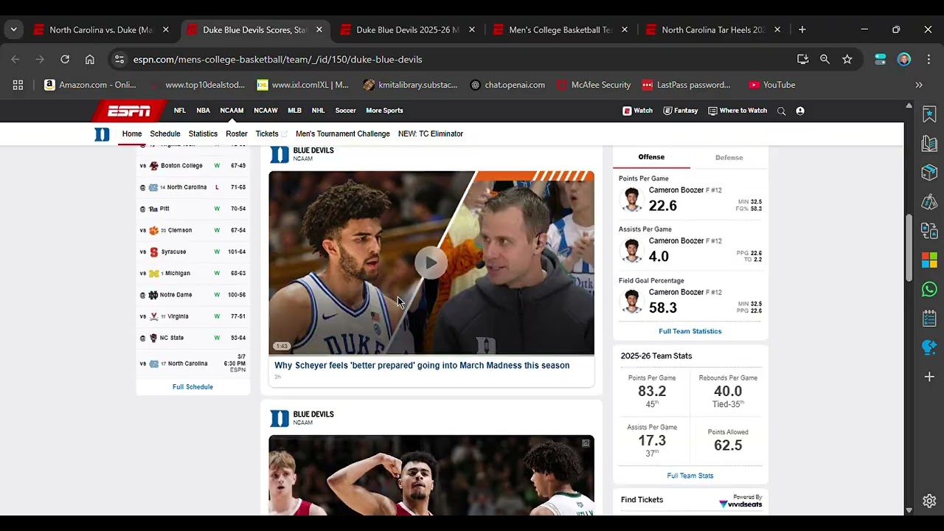The height and width of the screenshot is (531, 944).
Task: Open the Microsoft 365 sidebar icon
Action: pos(929,260)
